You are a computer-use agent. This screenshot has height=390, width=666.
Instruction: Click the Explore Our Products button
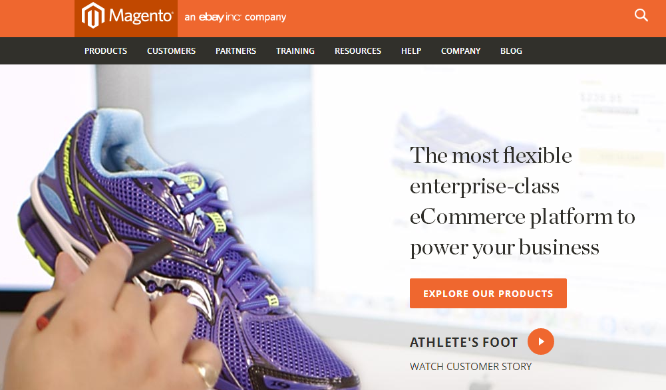click(488, 293)
